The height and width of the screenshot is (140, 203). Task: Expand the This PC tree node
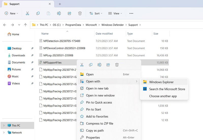(x=4, y=125)
